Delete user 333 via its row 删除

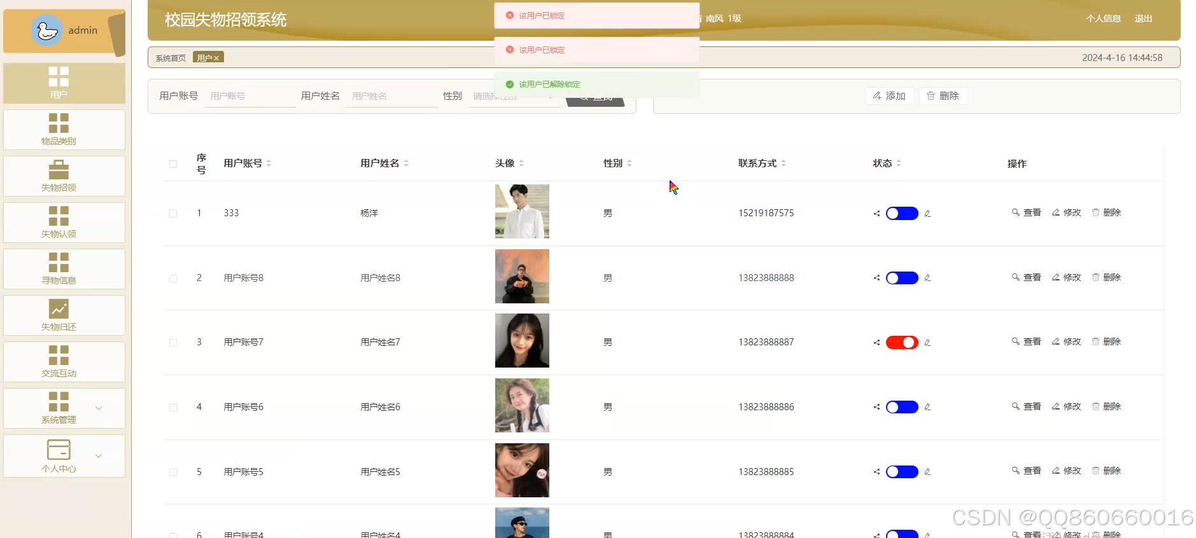click(1106, 213)
